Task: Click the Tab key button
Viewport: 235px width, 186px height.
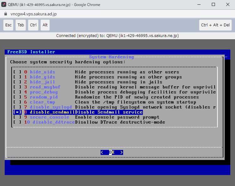Action: click(x=21, y=25)
